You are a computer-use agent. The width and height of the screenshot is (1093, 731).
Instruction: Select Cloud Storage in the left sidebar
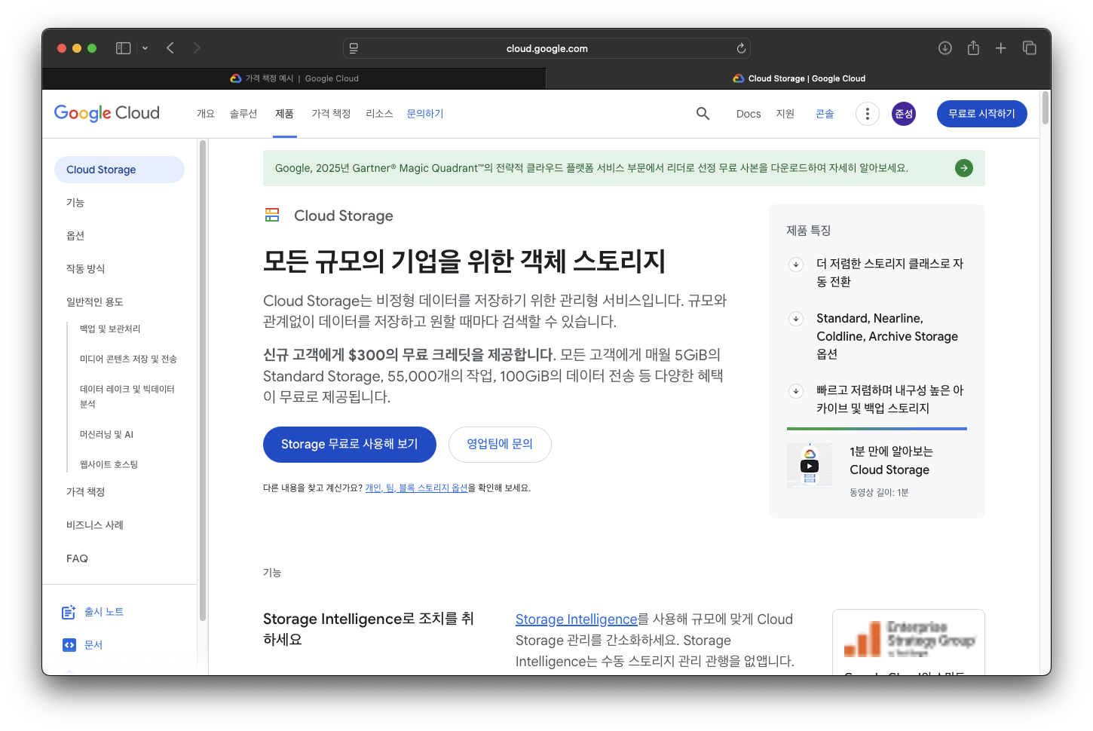tap(119, 170)
